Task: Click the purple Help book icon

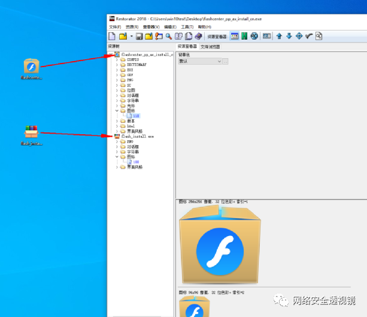Action: point(199,37)
